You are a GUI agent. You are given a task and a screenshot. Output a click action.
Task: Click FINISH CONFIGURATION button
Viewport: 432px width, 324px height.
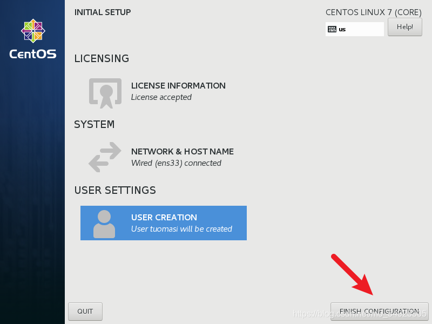pos(380,312)
